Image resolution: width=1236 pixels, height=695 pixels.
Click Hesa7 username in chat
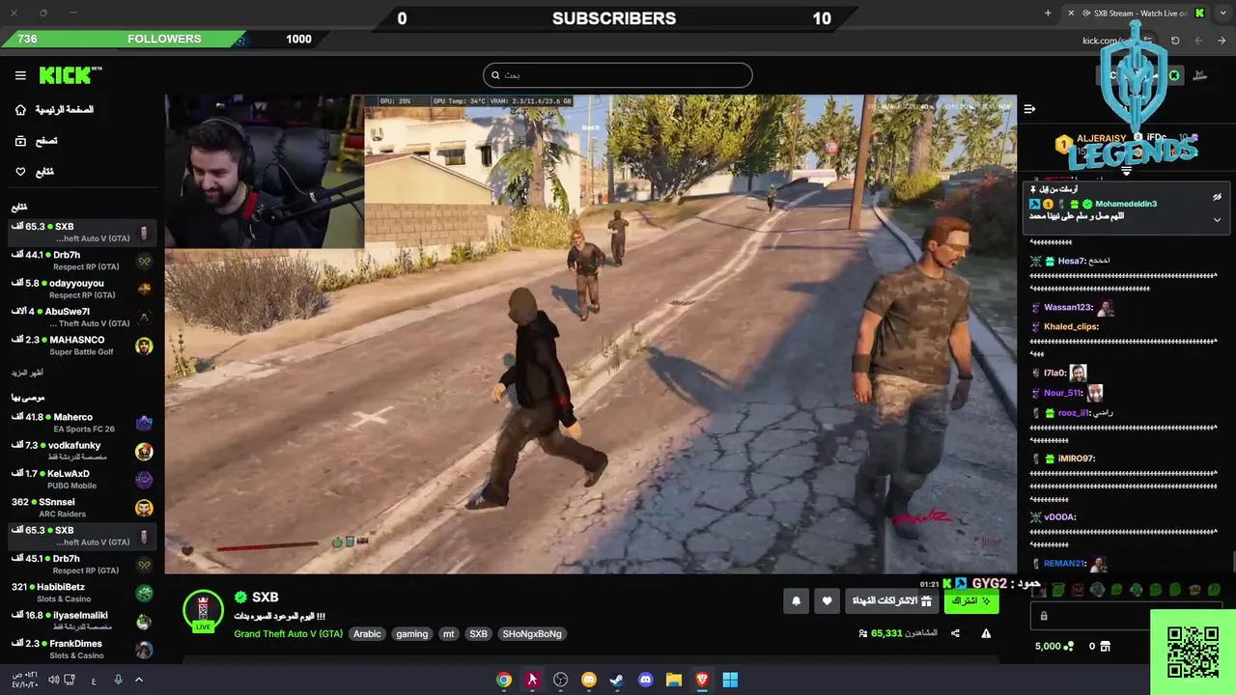tap(1071, 262)
